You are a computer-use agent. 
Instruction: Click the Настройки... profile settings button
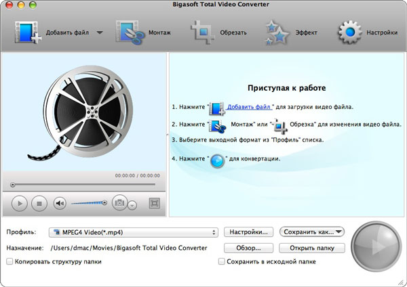249,232
